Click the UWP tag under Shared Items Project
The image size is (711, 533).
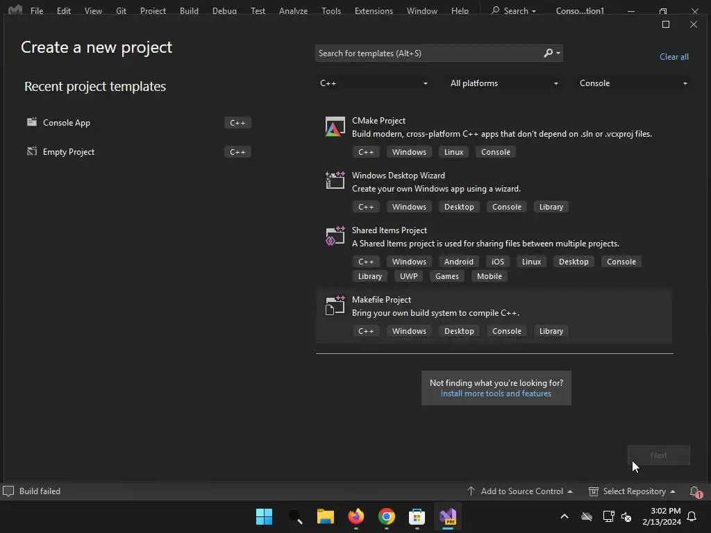(x=408, y=276)
